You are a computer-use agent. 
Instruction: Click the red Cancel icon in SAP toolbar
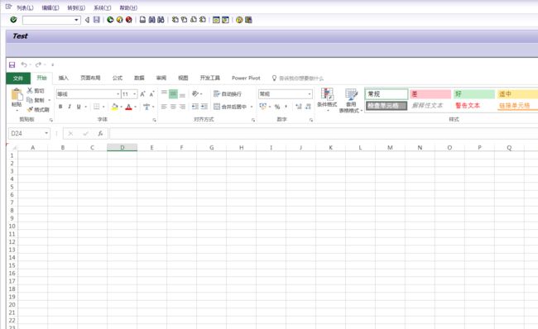(128, 20)
